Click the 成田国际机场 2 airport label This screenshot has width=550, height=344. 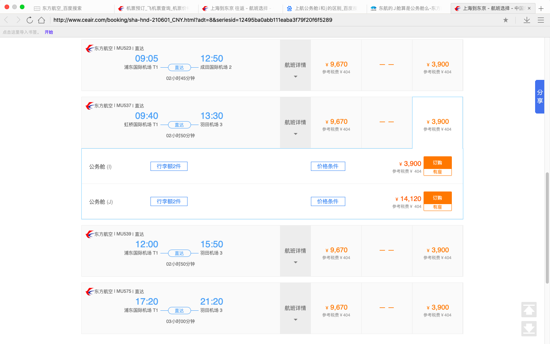pos(216,67)
